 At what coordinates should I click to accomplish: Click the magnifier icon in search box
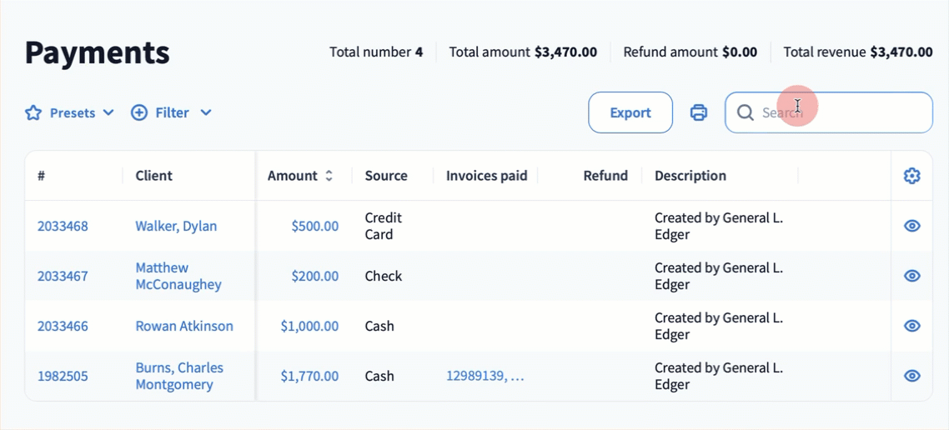click(x=746, y=112)
